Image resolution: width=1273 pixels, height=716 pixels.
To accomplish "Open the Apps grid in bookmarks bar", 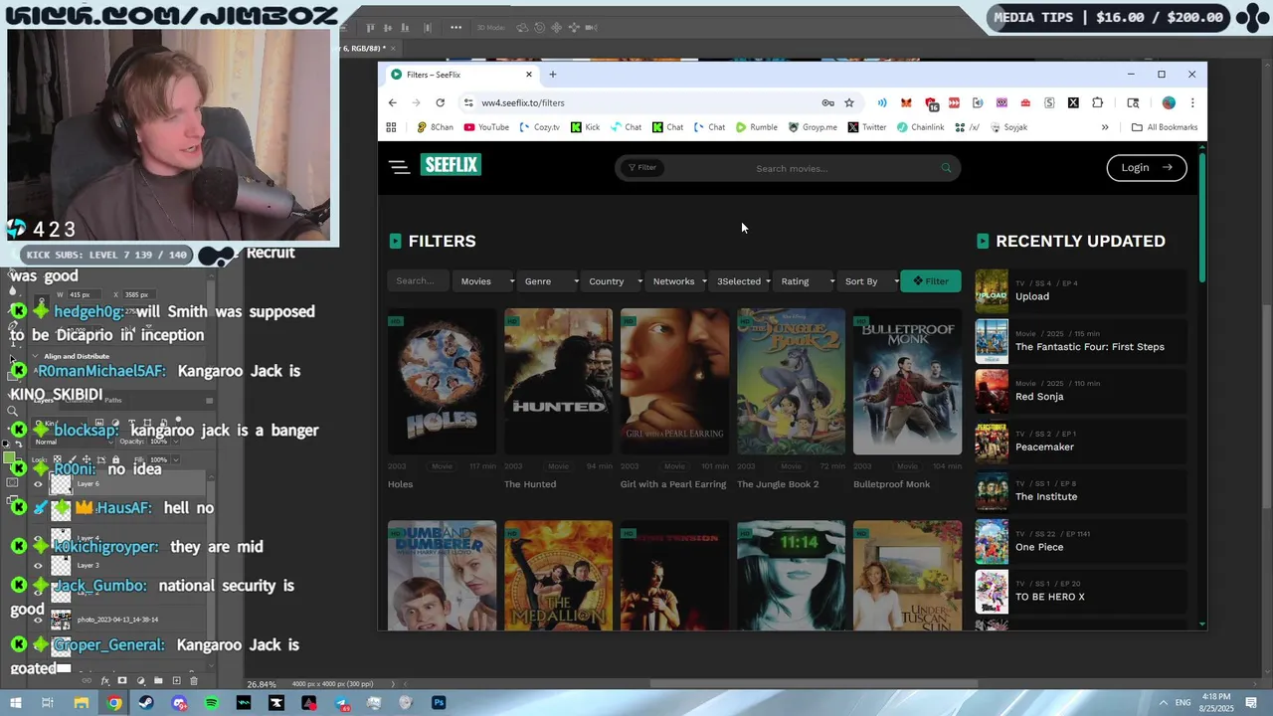I will (x=391, y=127).
